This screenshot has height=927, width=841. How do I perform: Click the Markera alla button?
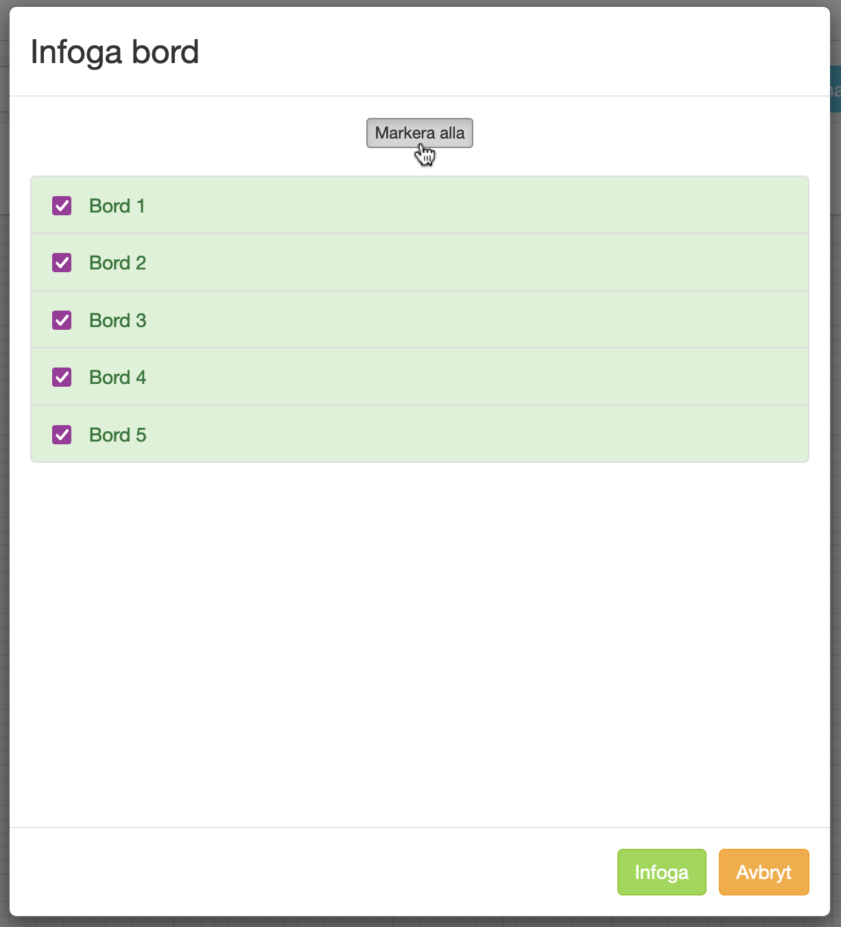[x=419, y=133]
